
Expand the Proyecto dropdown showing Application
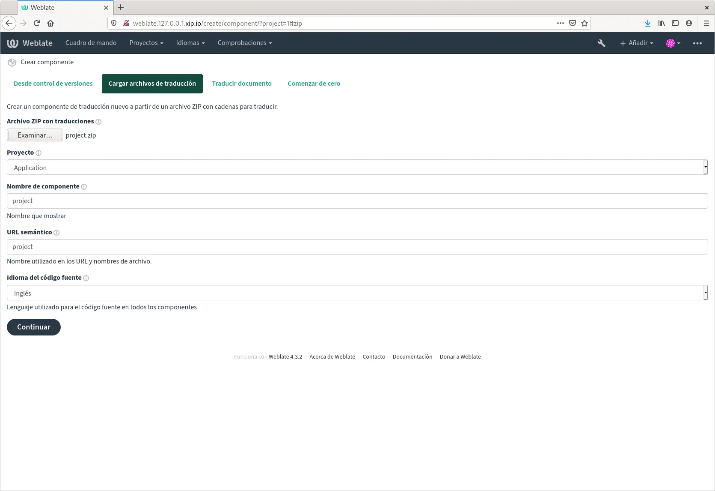click(357, 168)
